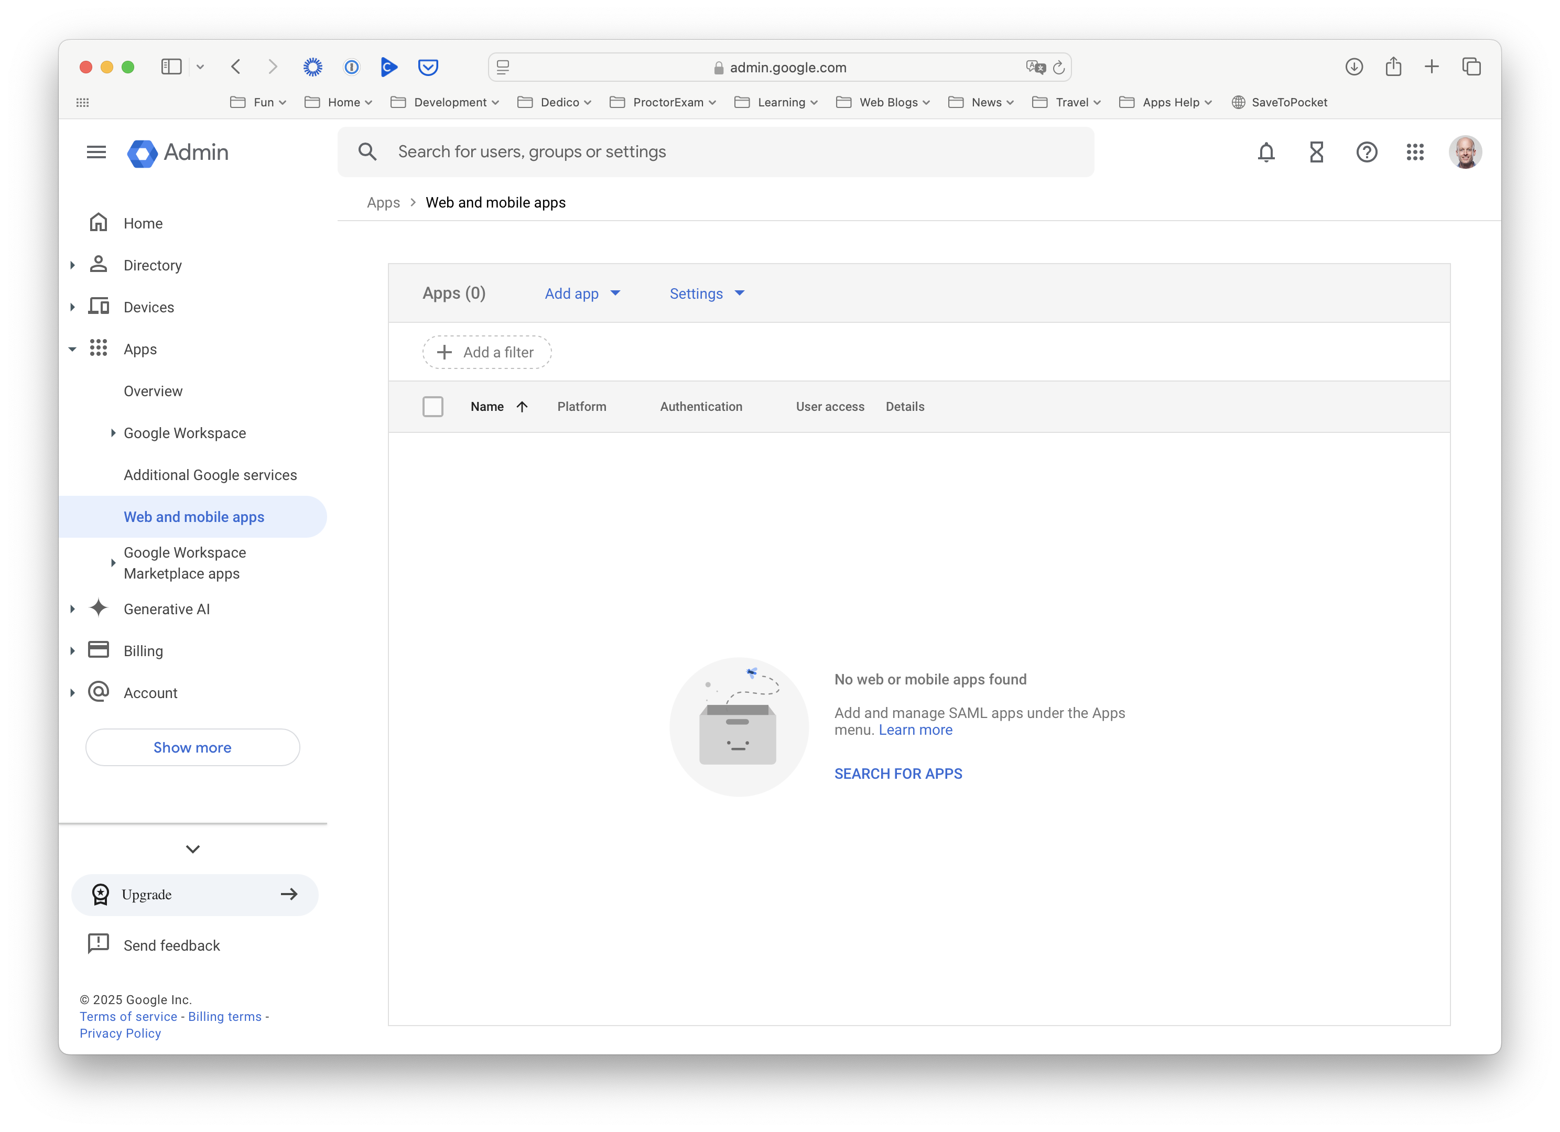Collapse the Apps section arrow
The image size is (1560, 1132).
tap(72, 350)
